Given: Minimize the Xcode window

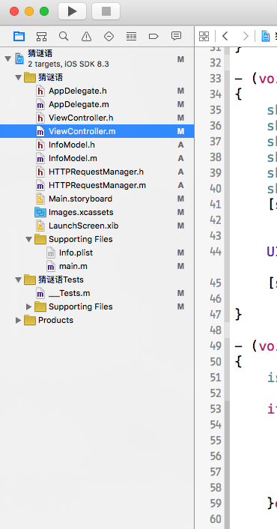Looking at the screenshot, I should coord(29,11).
